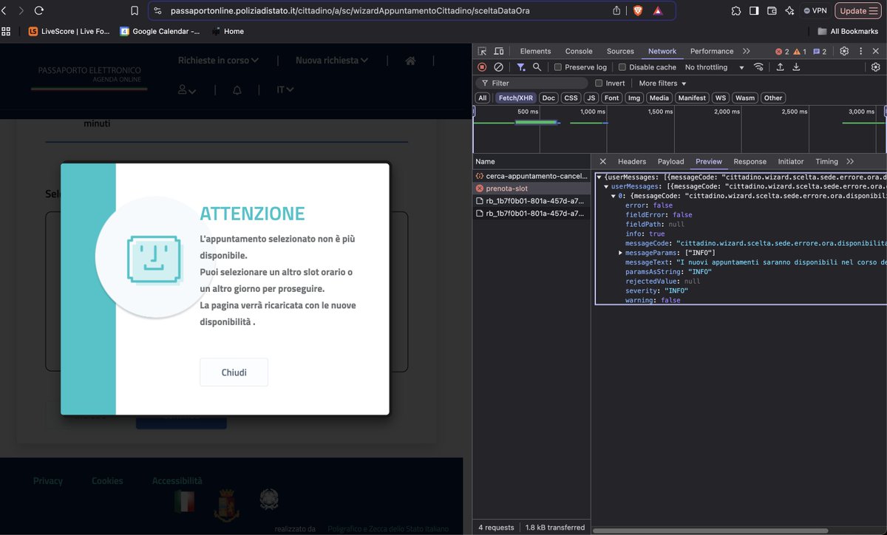Viewport: 887px width, 535px height.
Task: Collapse the root userMessages object
Action: (x=599, y=177)
